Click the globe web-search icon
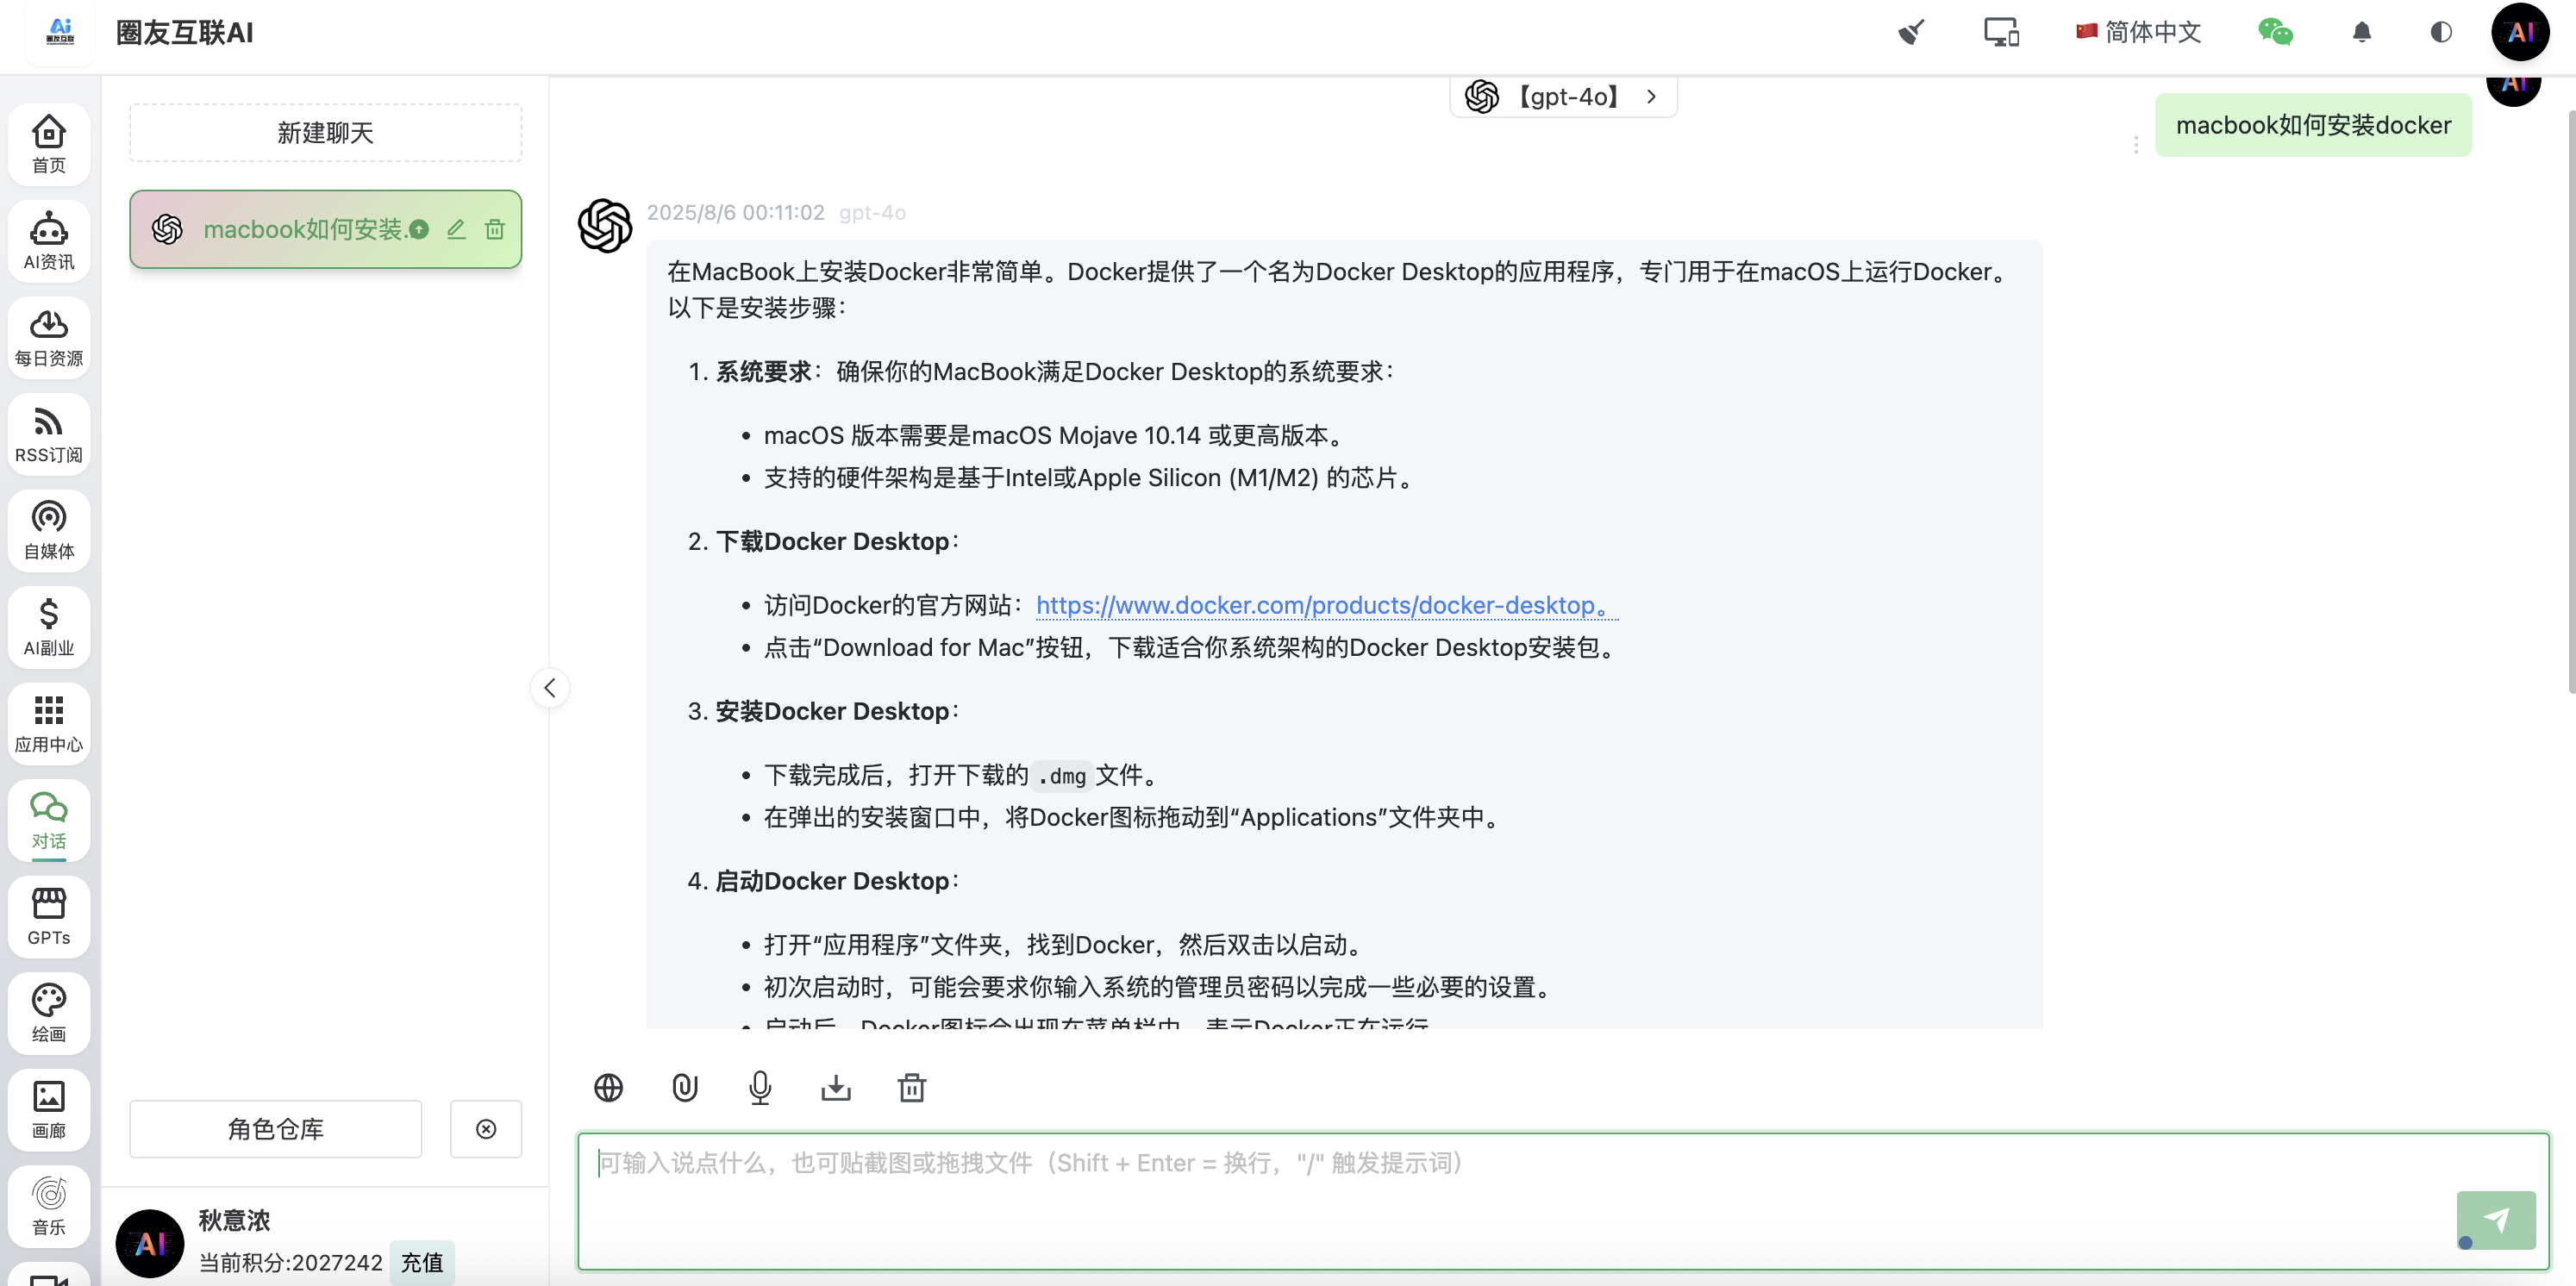Screen dimensions: 2576x1286 click(x=608, y=1087)
